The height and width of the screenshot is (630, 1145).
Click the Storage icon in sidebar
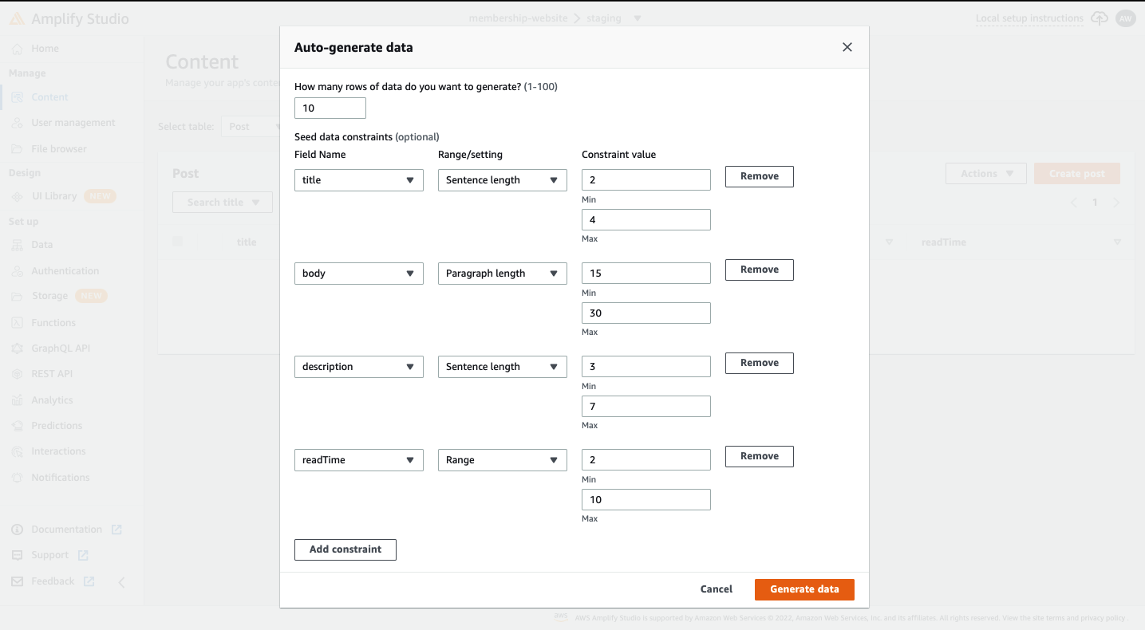pos(17,296)
